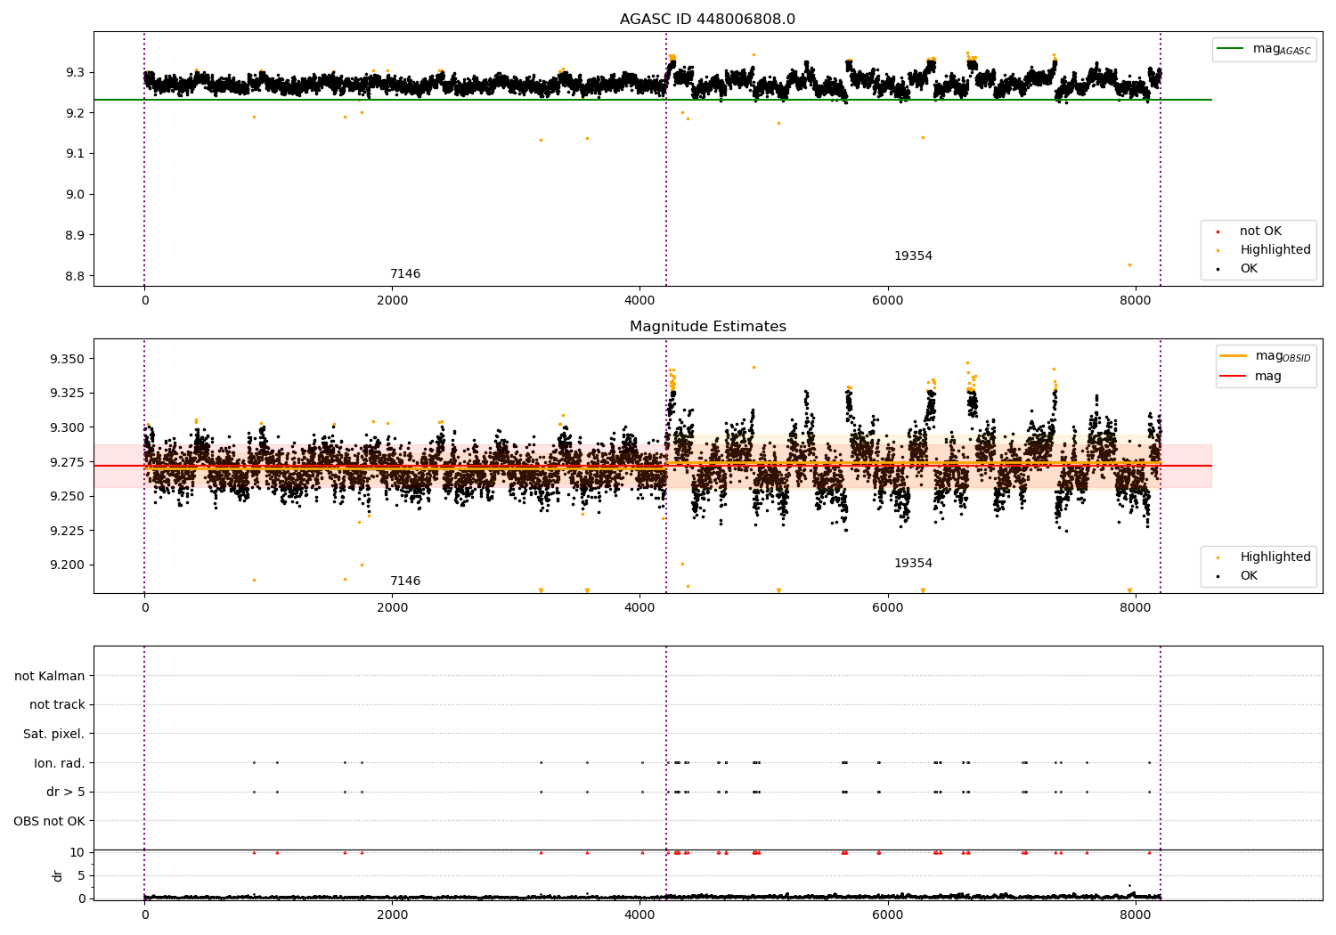The width and height of the screenshot is (1336, 935).
Task: Click the 6000 x-tick under Magnitude Estimates plot
Action: tap(888, 608)
